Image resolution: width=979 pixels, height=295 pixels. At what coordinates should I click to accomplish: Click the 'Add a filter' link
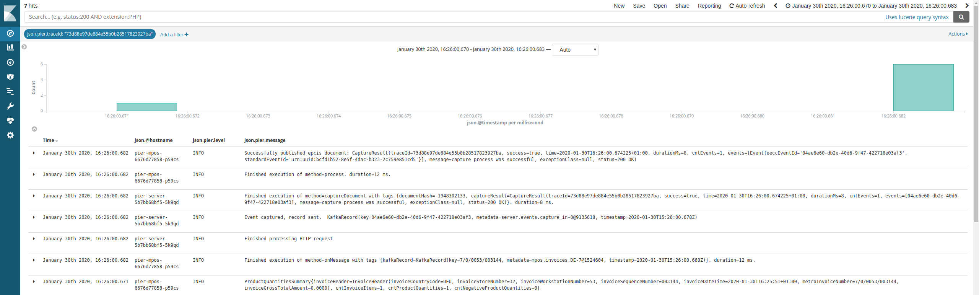click(174, 34)
